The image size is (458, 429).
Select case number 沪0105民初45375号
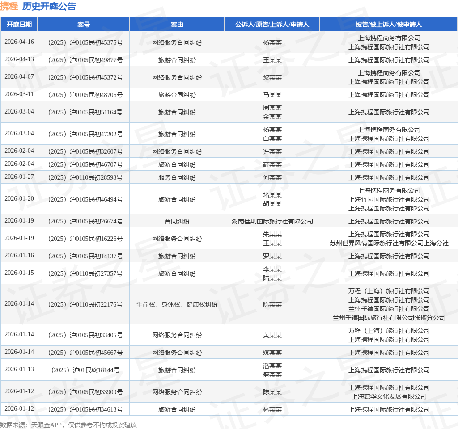(x=85, y=42)
